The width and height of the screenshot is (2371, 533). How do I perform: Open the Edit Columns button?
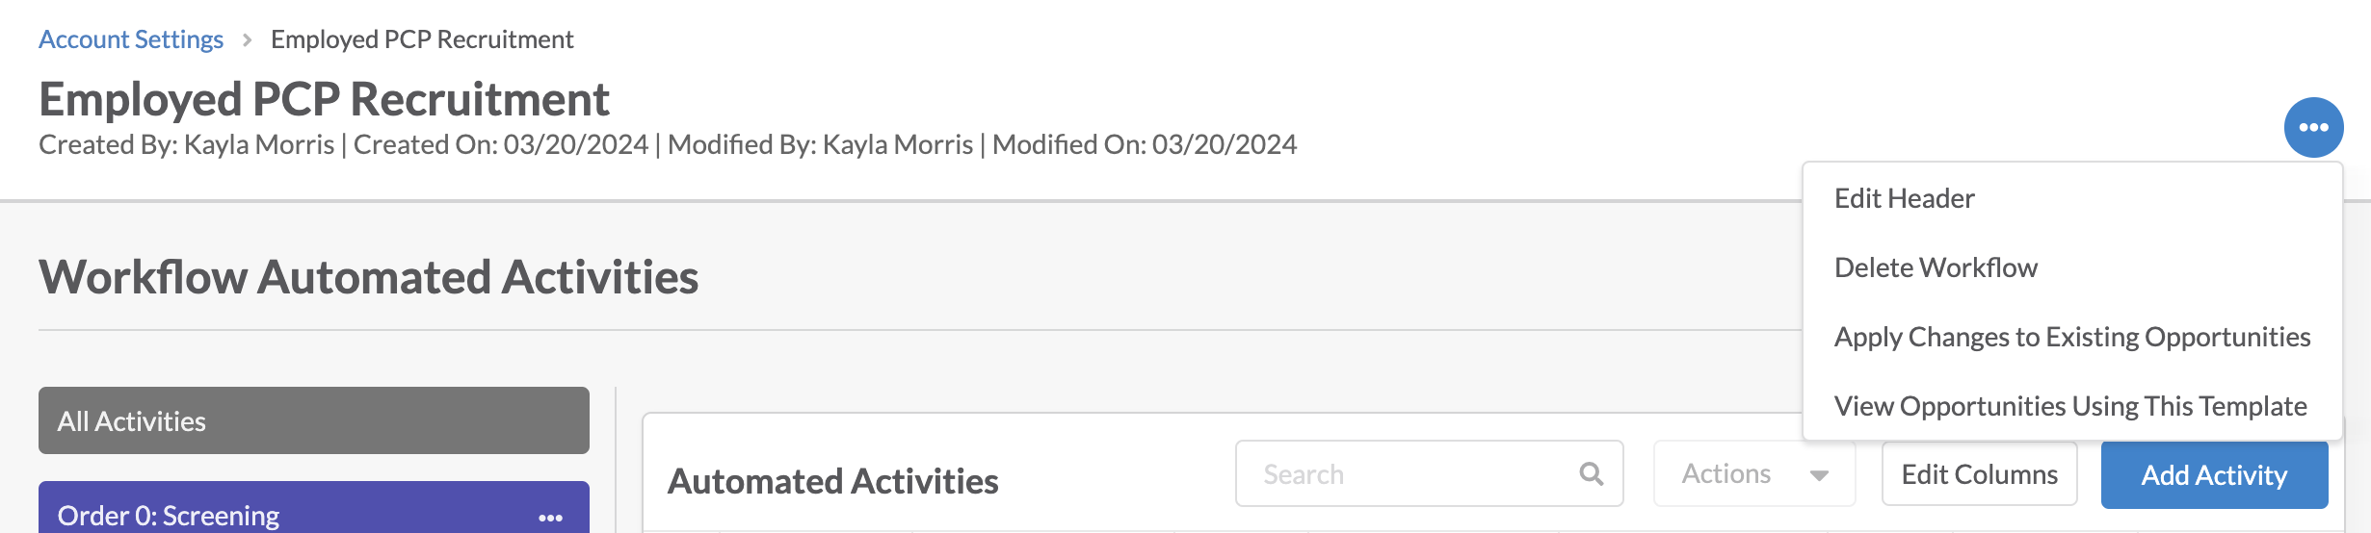(1979, 473)
